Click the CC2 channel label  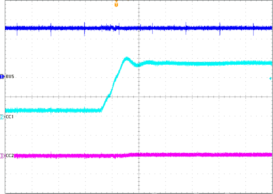(10, 155)
